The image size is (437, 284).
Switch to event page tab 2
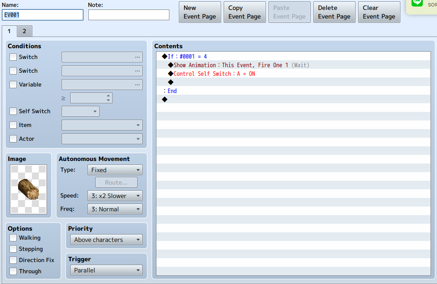25,31
